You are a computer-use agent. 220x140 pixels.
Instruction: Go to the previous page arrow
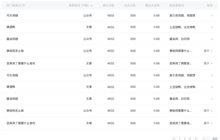pos(174,138)
